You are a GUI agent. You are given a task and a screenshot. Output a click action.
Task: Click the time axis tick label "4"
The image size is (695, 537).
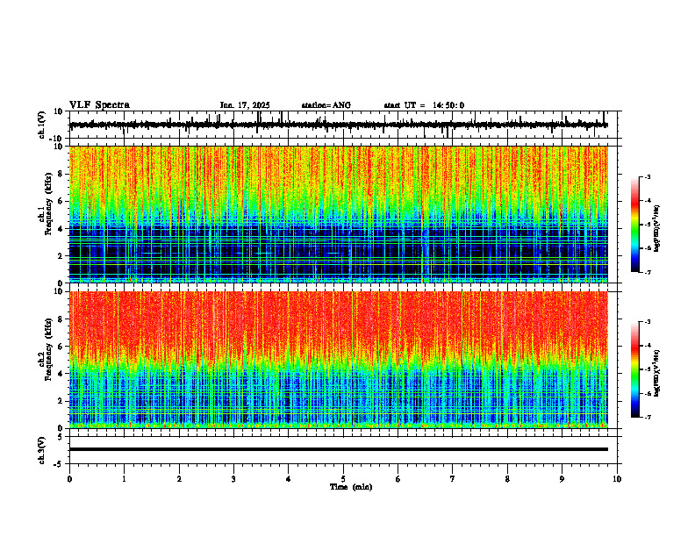(289, 479)
